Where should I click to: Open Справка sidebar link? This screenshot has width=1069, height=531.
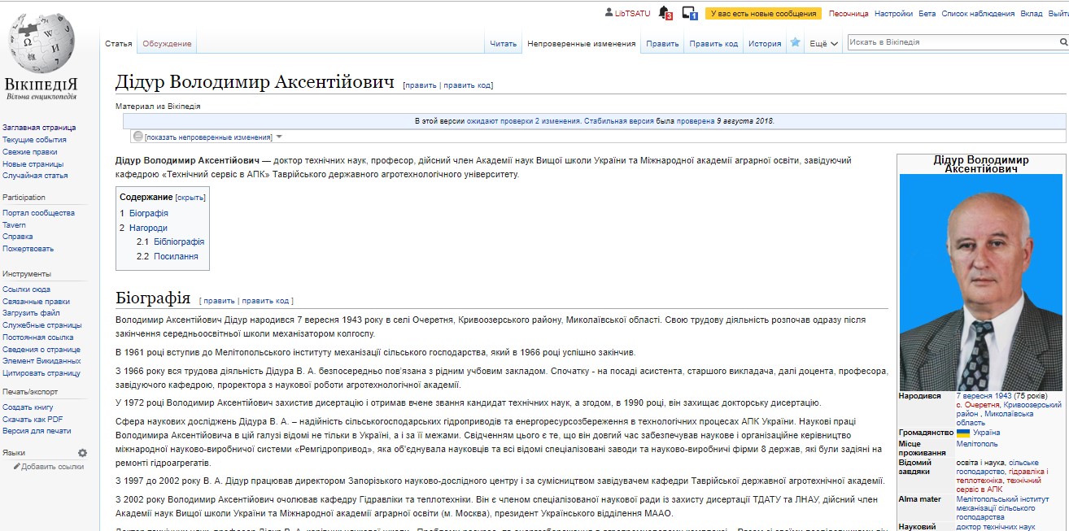pyautogui.click(x=18, y=237)
